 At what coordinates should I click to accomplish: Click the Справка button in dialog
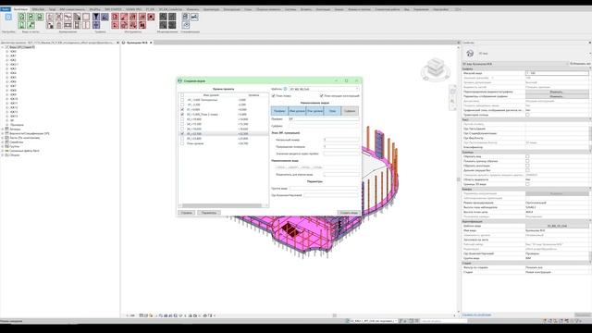click(x=187, y=213)
